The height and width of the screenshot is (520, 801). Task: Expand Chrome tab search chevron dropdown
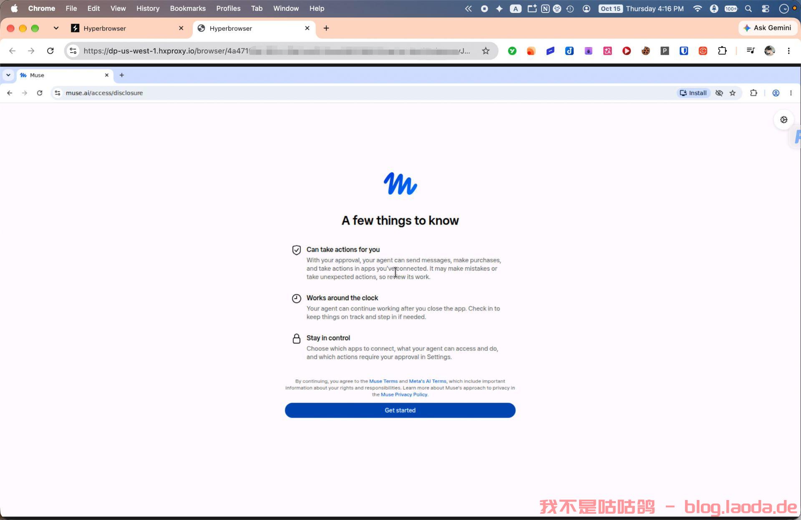point(56,28)
